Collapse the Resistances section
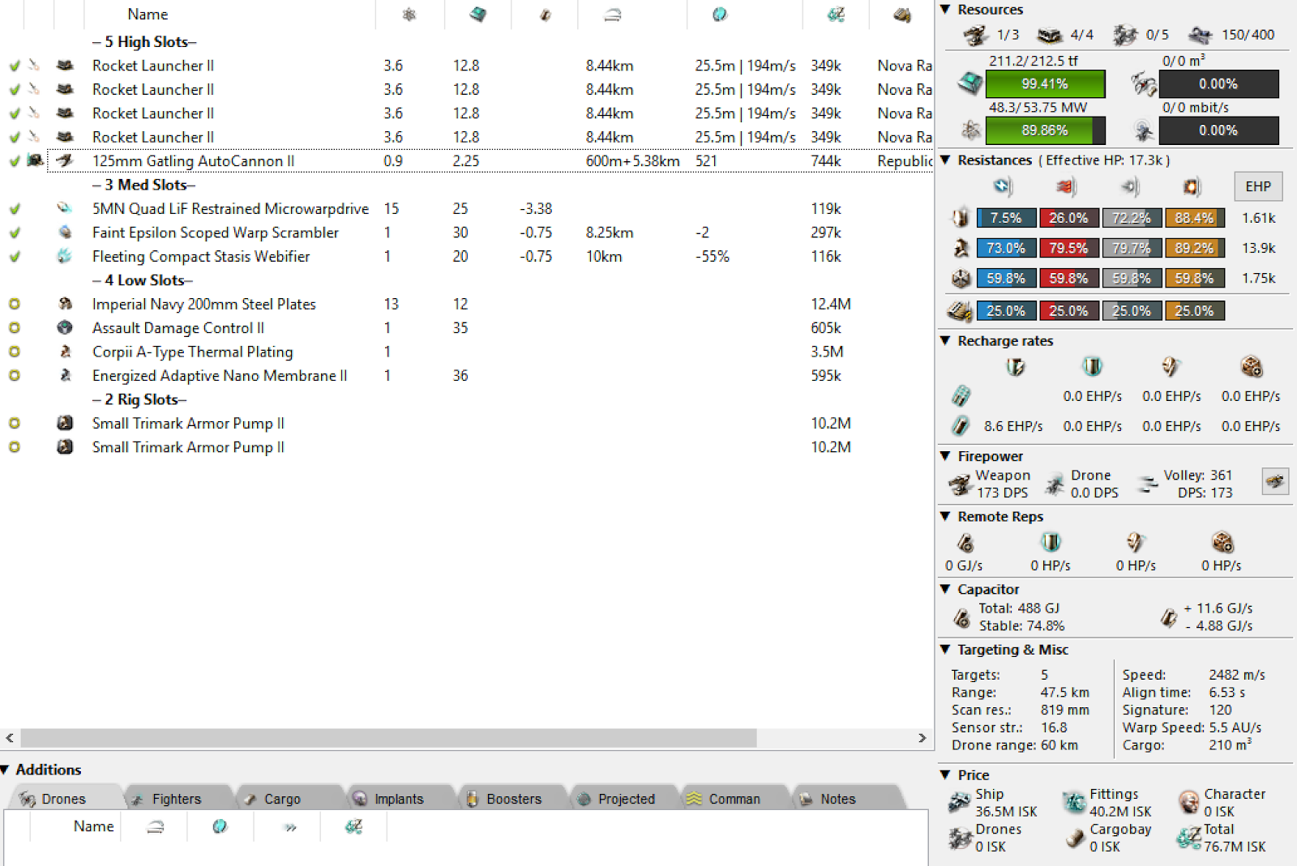The width and height of the screenshot is (1297, 866). point(945,160)
